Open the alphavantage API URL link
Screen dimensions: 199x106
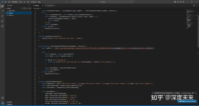pos(104,48)
